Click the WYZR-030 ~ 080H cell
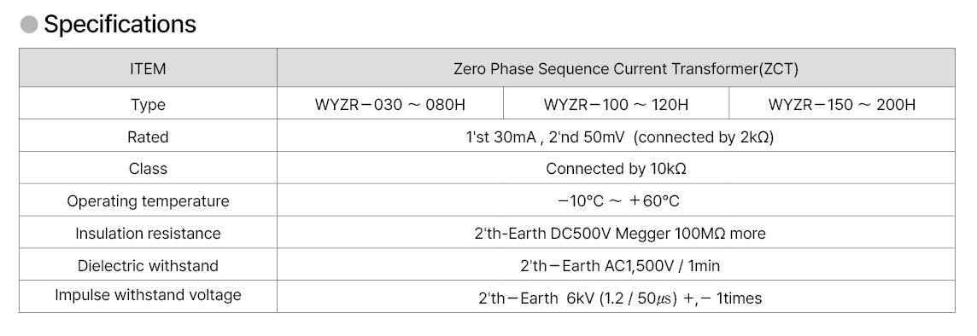This screenshot has height=336, width=977. point(390,103)
